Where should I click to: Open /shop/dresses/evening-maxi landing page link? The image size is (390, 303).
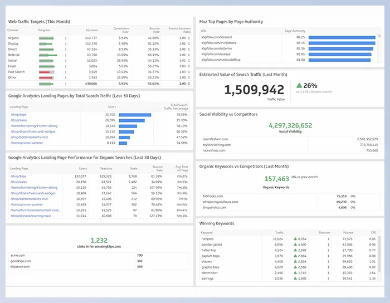coord(31,216)
